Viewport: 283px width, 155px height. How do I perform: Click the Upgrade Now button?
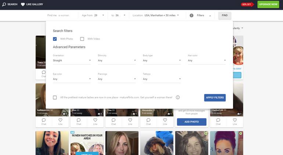pyautogui.click(x=268, y=4)
